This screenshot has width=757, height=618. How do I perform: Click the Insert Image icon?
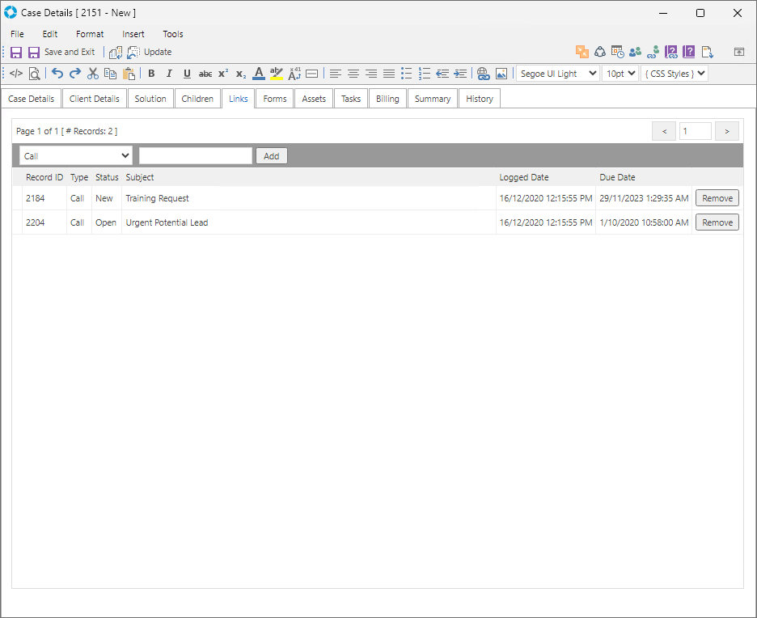(x=501, y=74)
